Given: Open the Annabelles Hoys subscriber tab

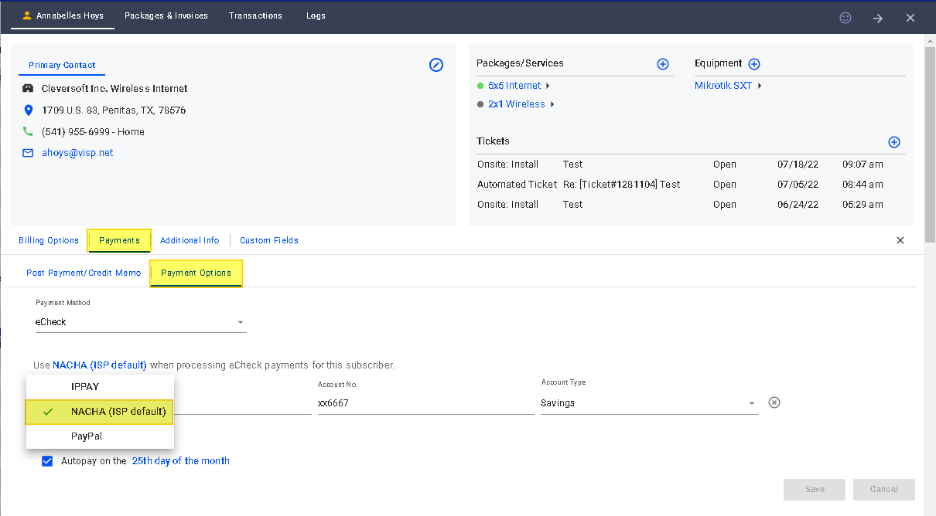Looking at the screenshot, I should (x=63, y=15).
